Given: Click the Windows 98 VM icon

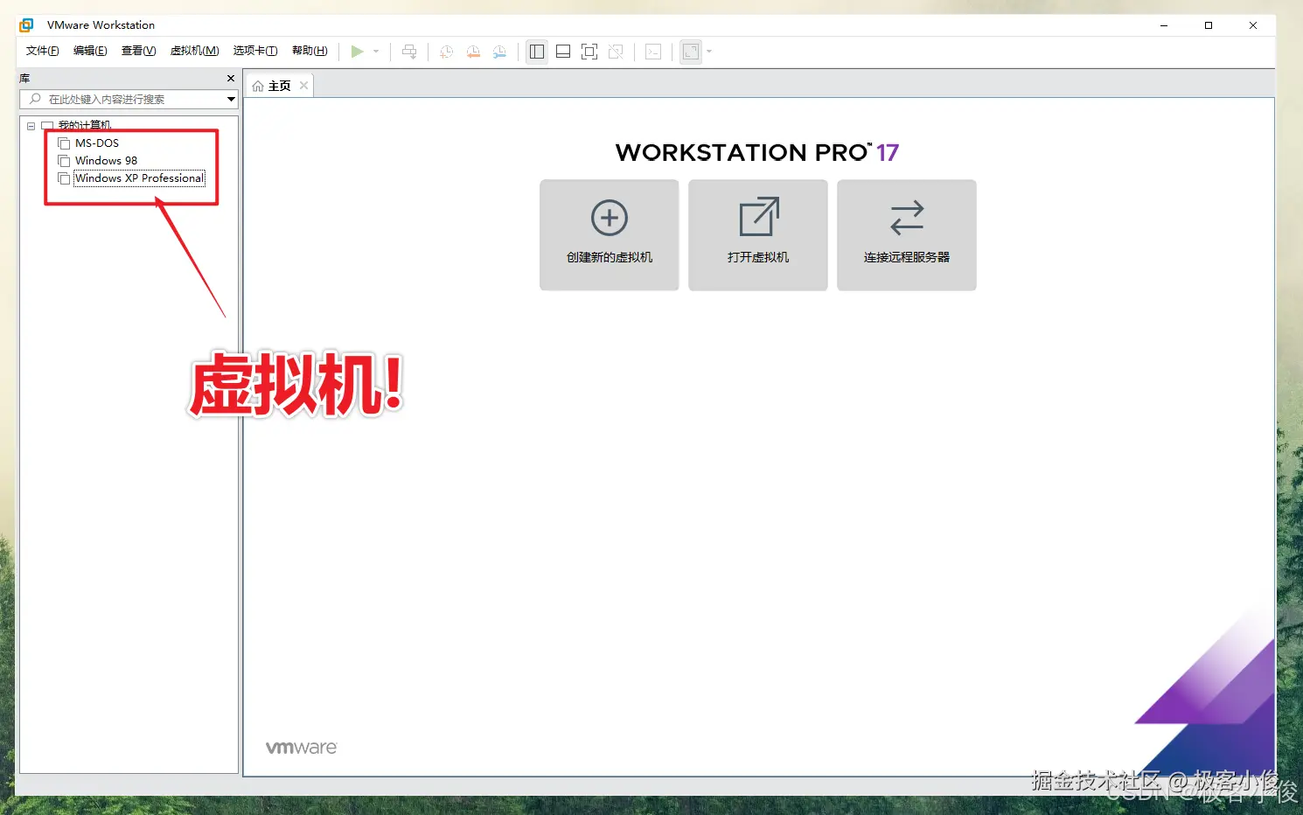Looking at the screenshot, I should tap(64, 161).
